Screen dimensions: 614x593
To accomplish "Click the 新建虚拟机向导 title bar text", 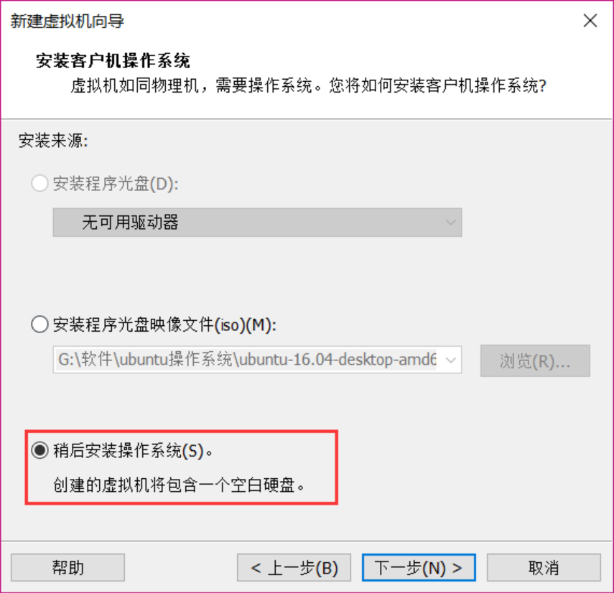I will click(67, 21).
